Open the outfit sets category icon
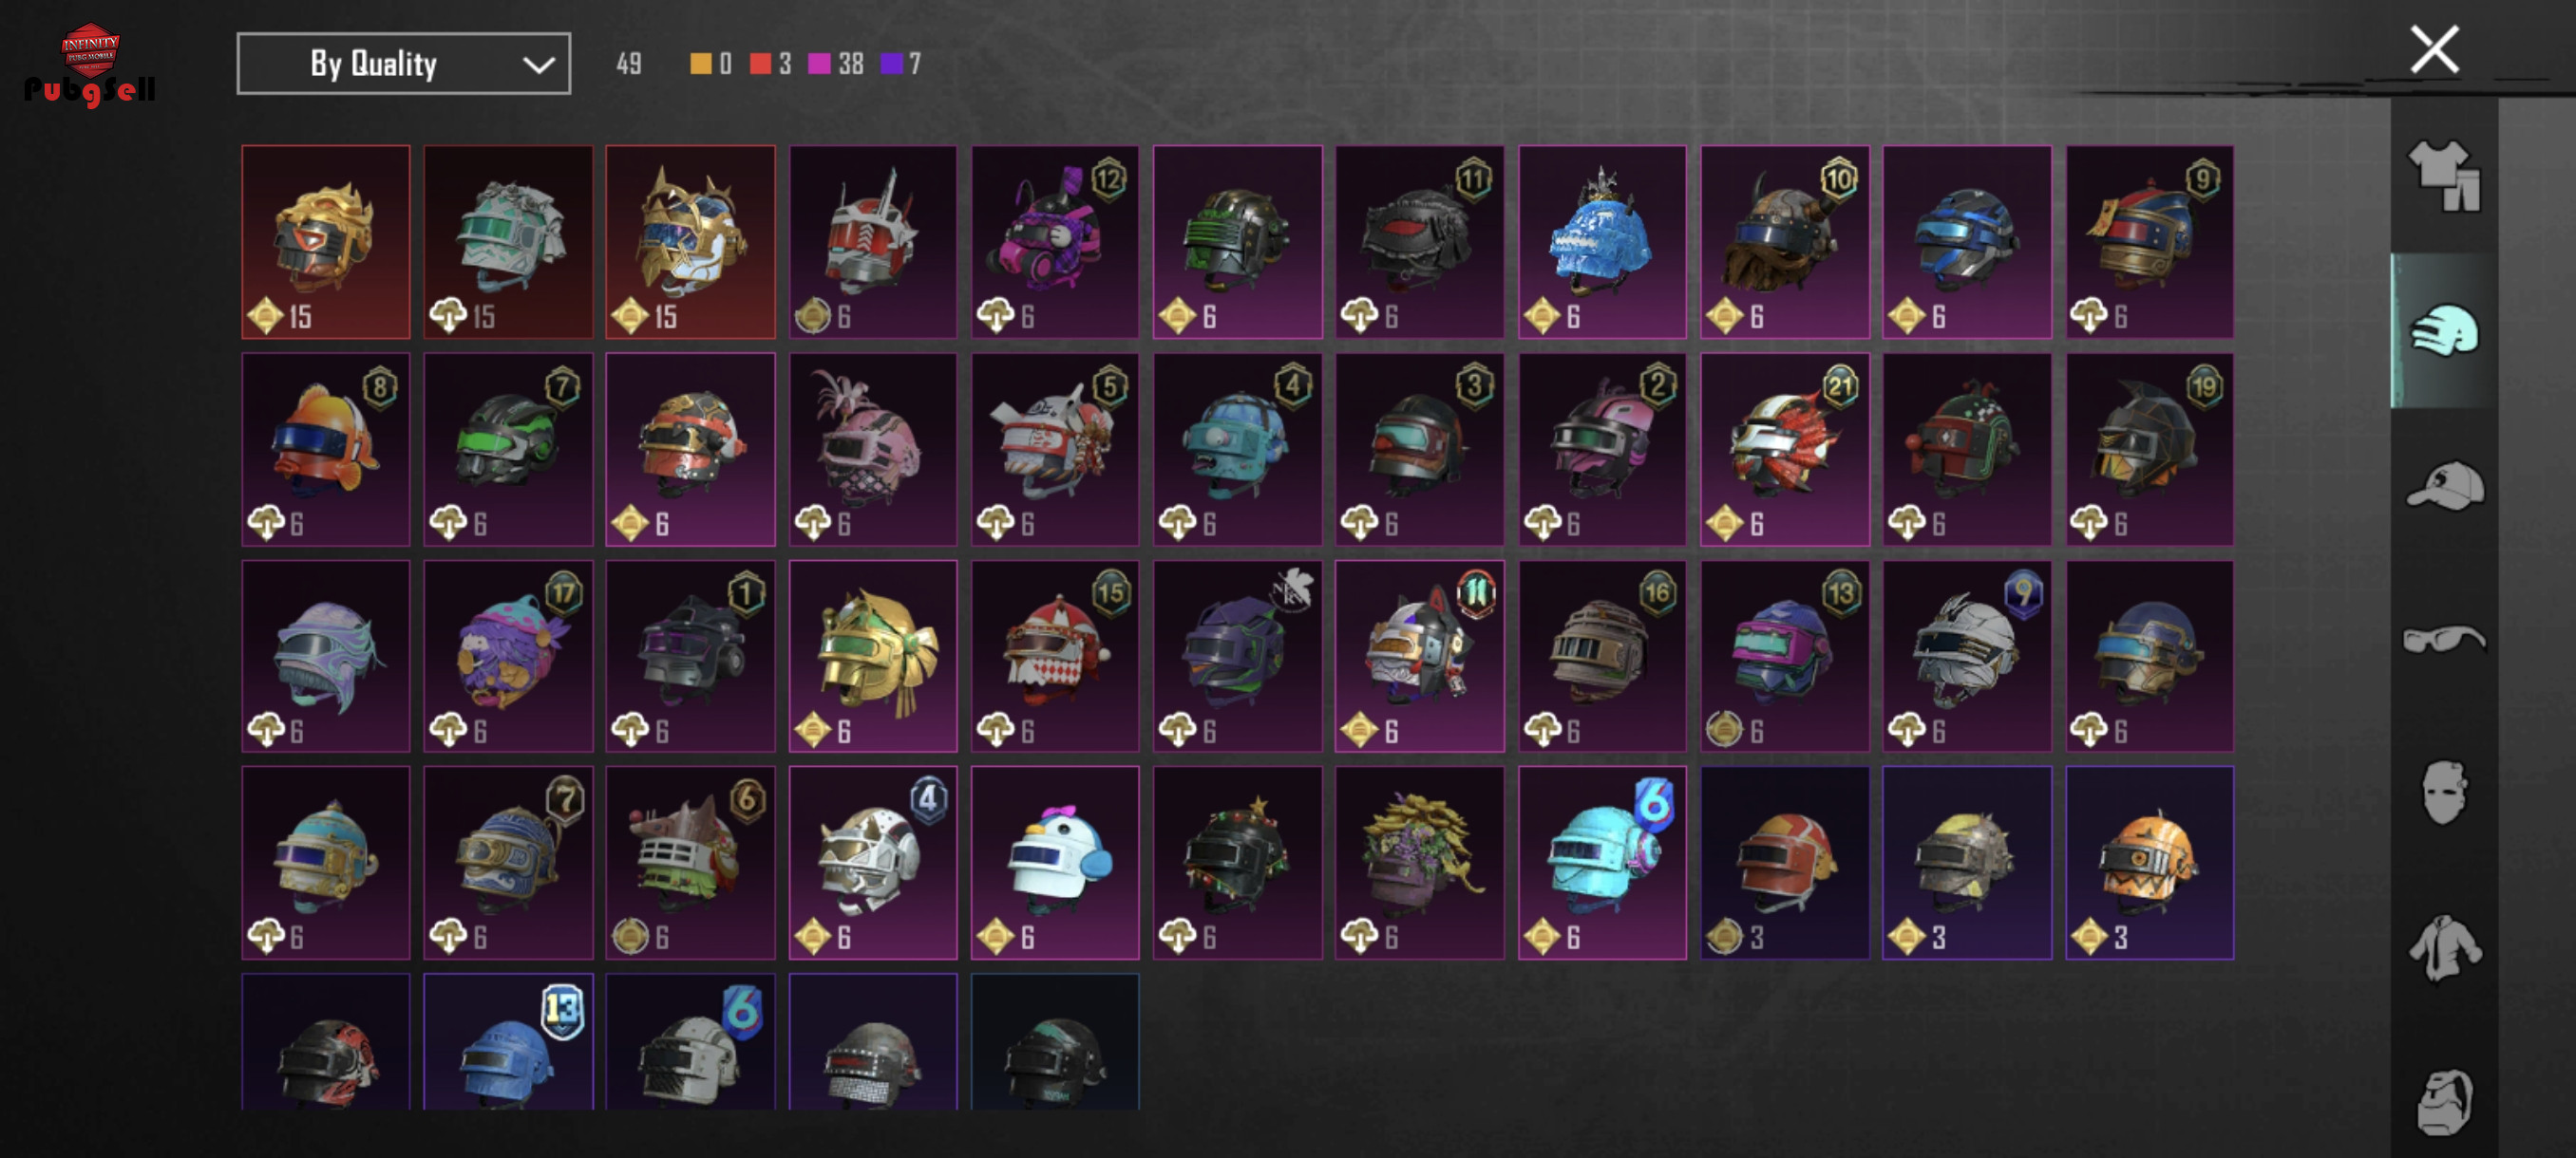Image resolution: width=2576 pixels, height=1158 pixels. [2444, 176]
